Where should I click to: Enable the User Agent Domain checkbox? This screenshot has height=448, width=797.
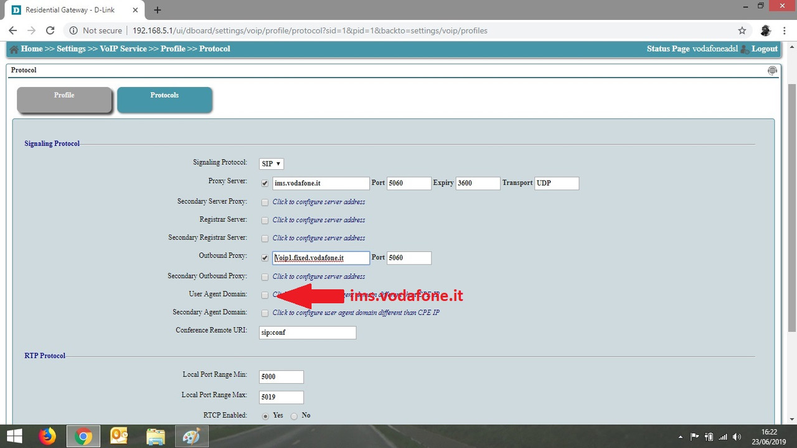pos(265,295)
